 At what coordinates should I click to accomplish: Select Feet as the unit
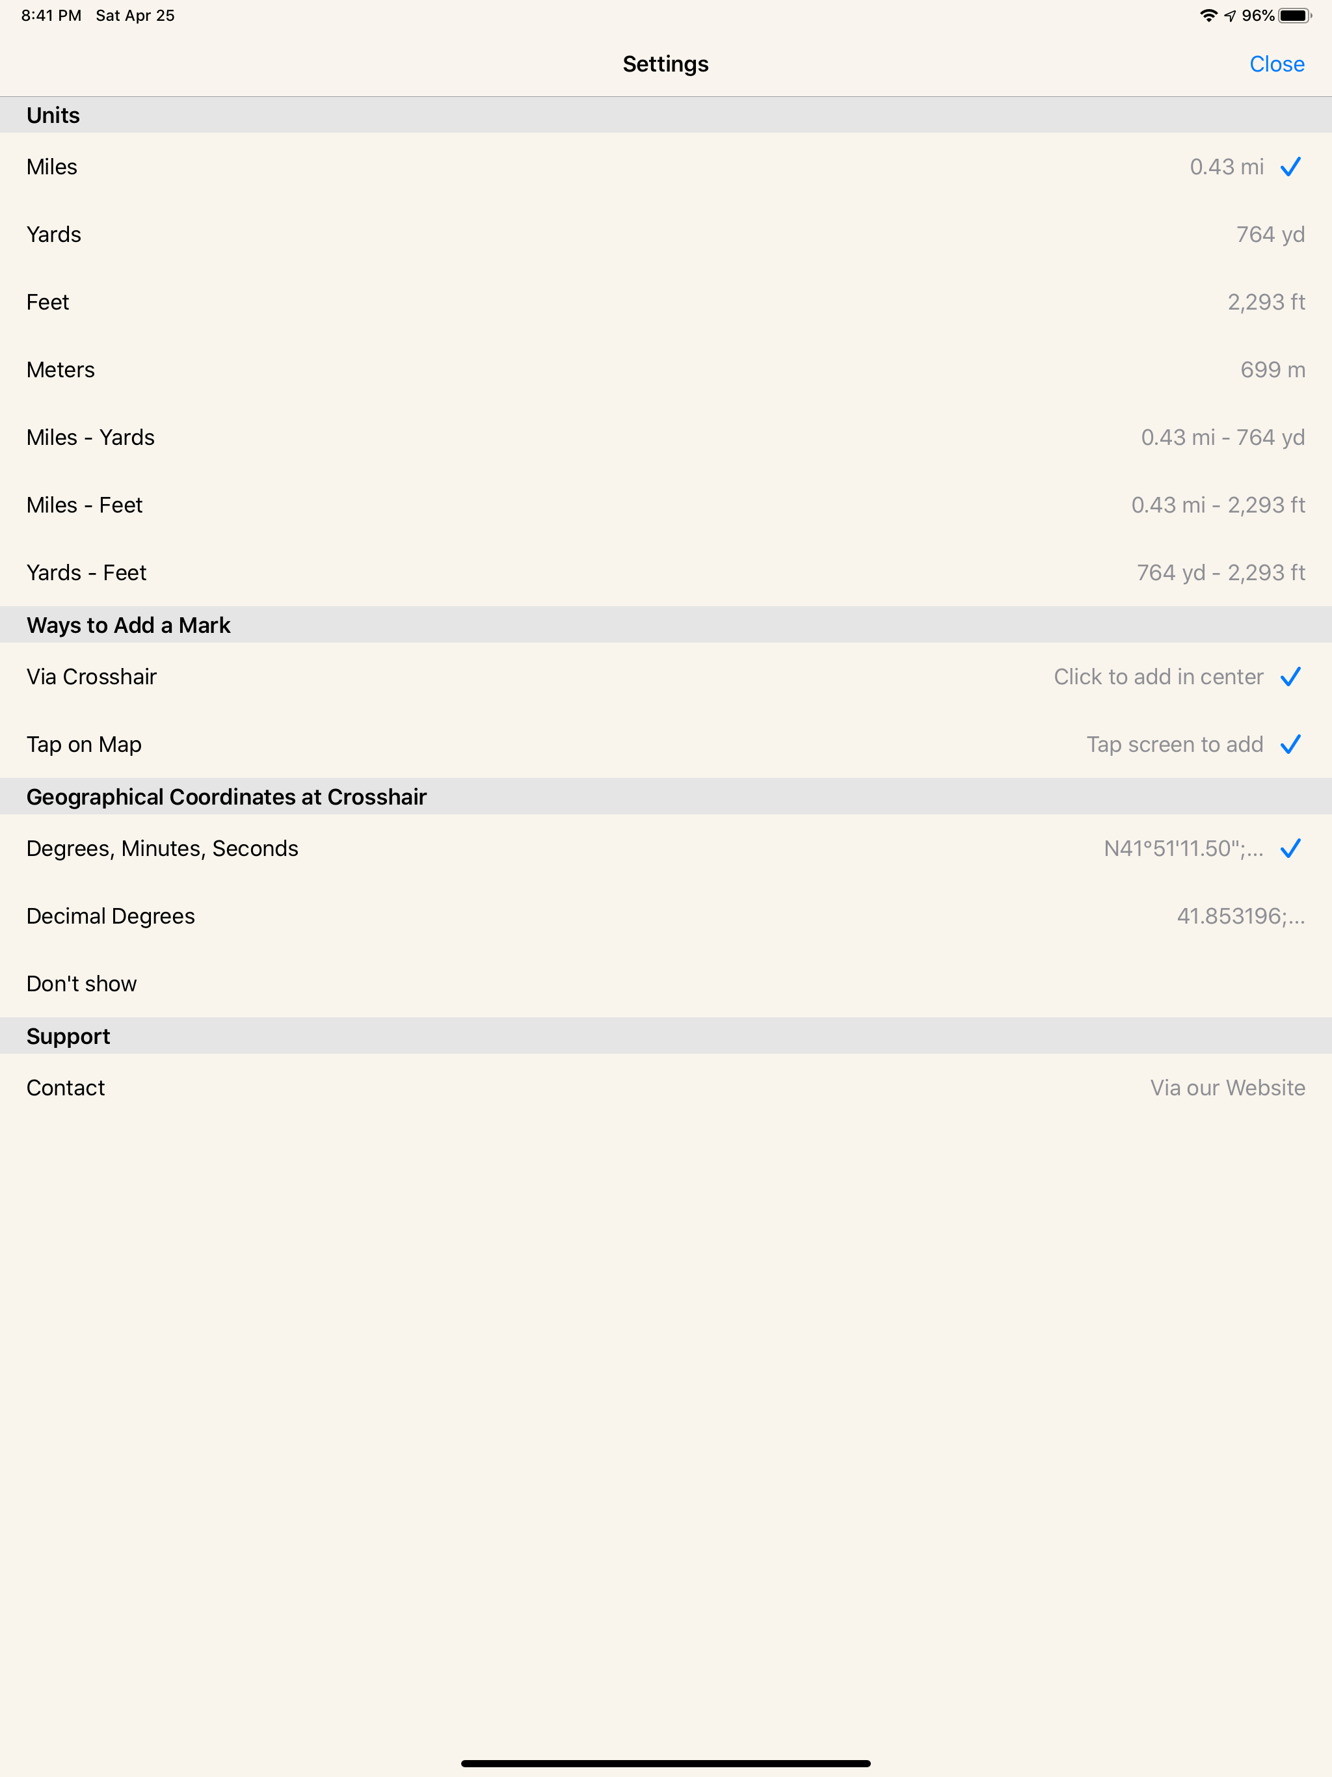pos(666,302)
